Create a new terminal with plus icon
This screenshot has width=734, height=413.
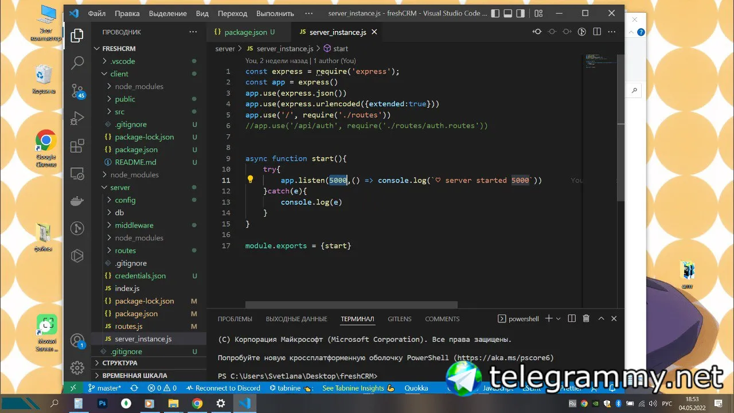(x=549, y=318)
